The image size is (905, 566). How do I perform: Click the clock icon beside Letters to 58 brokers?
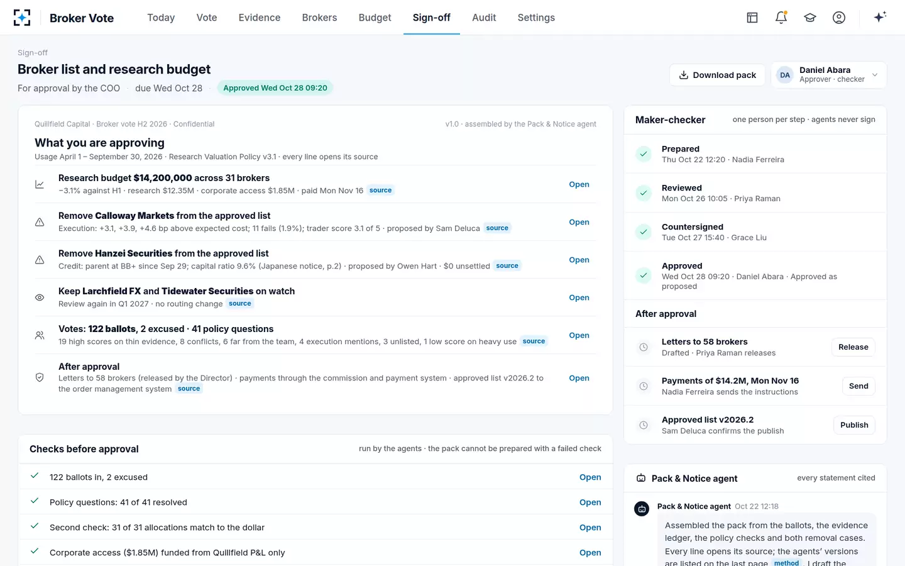click(x=644, y=347)
